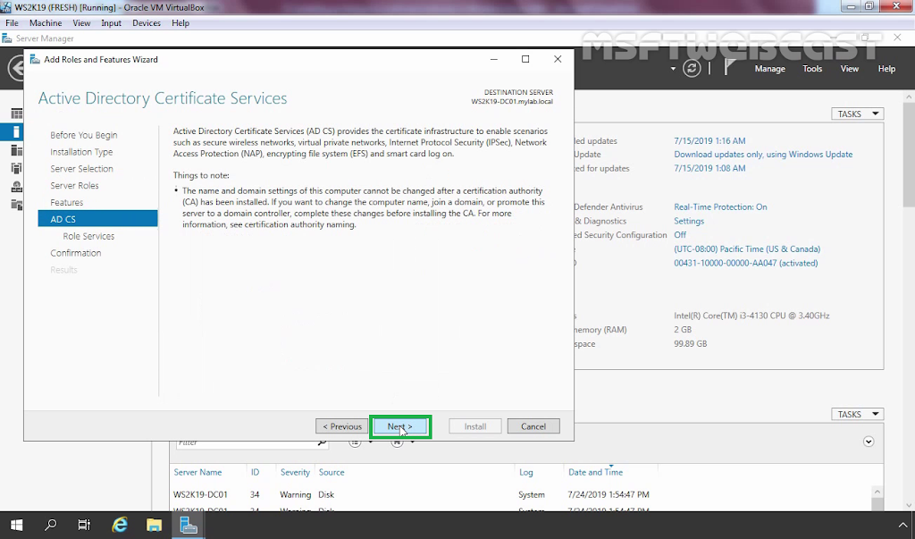
Task: Open the VirtualBox File menu
Action: pos(12,22)
